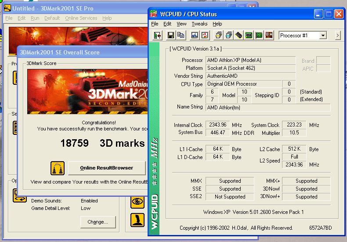The width and height of the screenshot is (347, 242).
Task: Open WCPUID Edit menu
Action: click(x=167, y=24)
